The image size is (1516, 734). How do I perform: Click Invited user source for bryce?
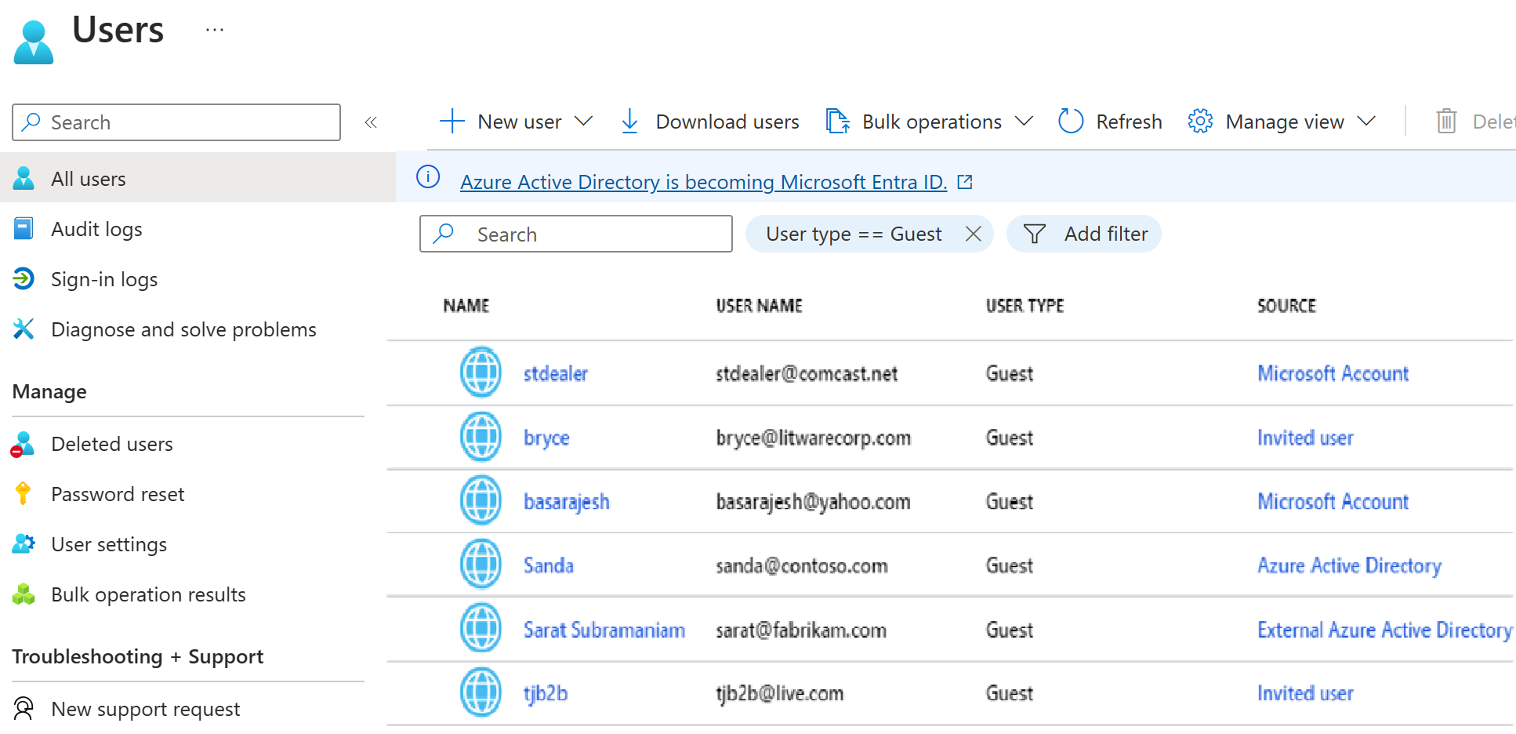(1305, 438)
